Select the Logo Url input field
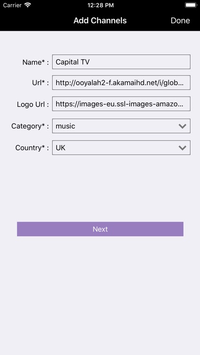 coord(121,104)
